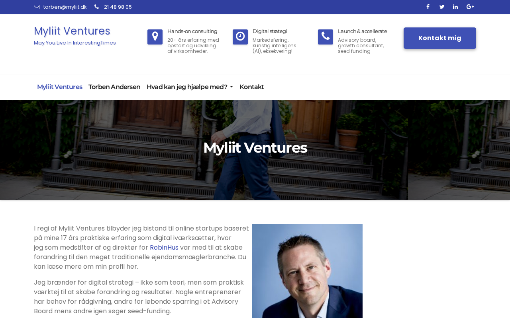The image size is (510, 318).
Task: Open the Facebook social icon
Action: click(x=428, y=7)
